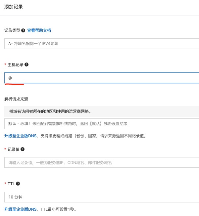This screenshot has width=199, height=216.
Task: Open the record type dropdown showing A- IPV4地址
Action: click(102, 44)
